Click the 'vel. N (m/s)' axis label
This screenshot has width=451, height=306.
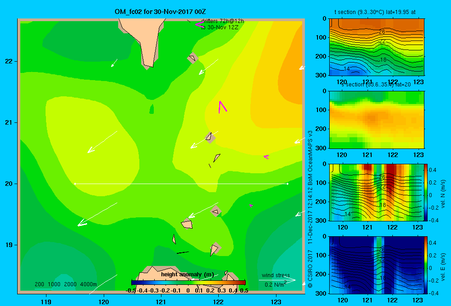443,194
